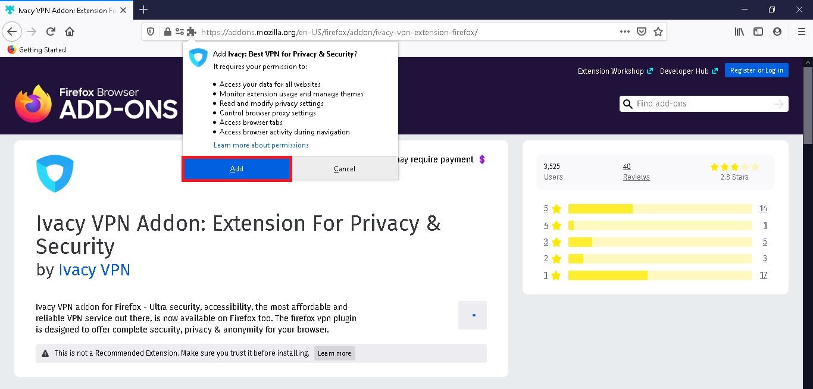Click the extension puzzle piece icon
Screen dimensions: 813x389
(191, 32)
